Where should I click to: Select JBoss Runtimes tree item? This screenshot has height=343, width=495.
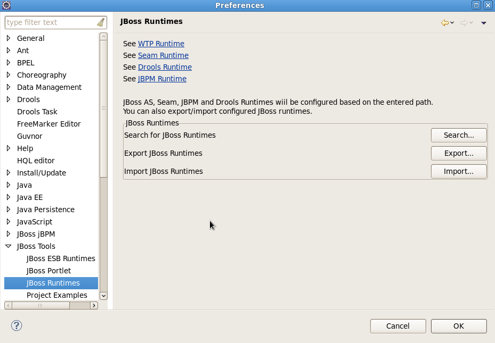coord(51,283)
